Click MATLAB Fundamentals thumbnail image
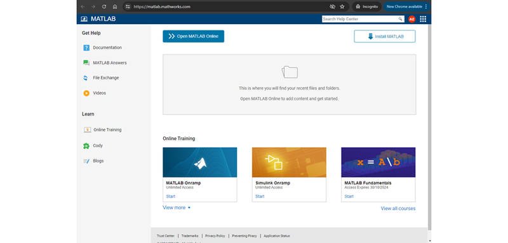The height and width of the screenshot is (243, 508). coord(378,162)
